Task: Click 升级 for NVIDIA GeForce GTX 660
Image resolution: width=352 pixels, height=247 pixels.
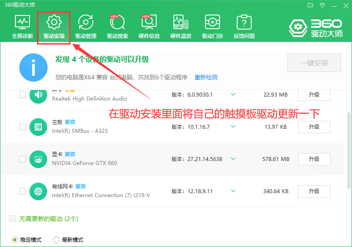Action: click(314, 159)
